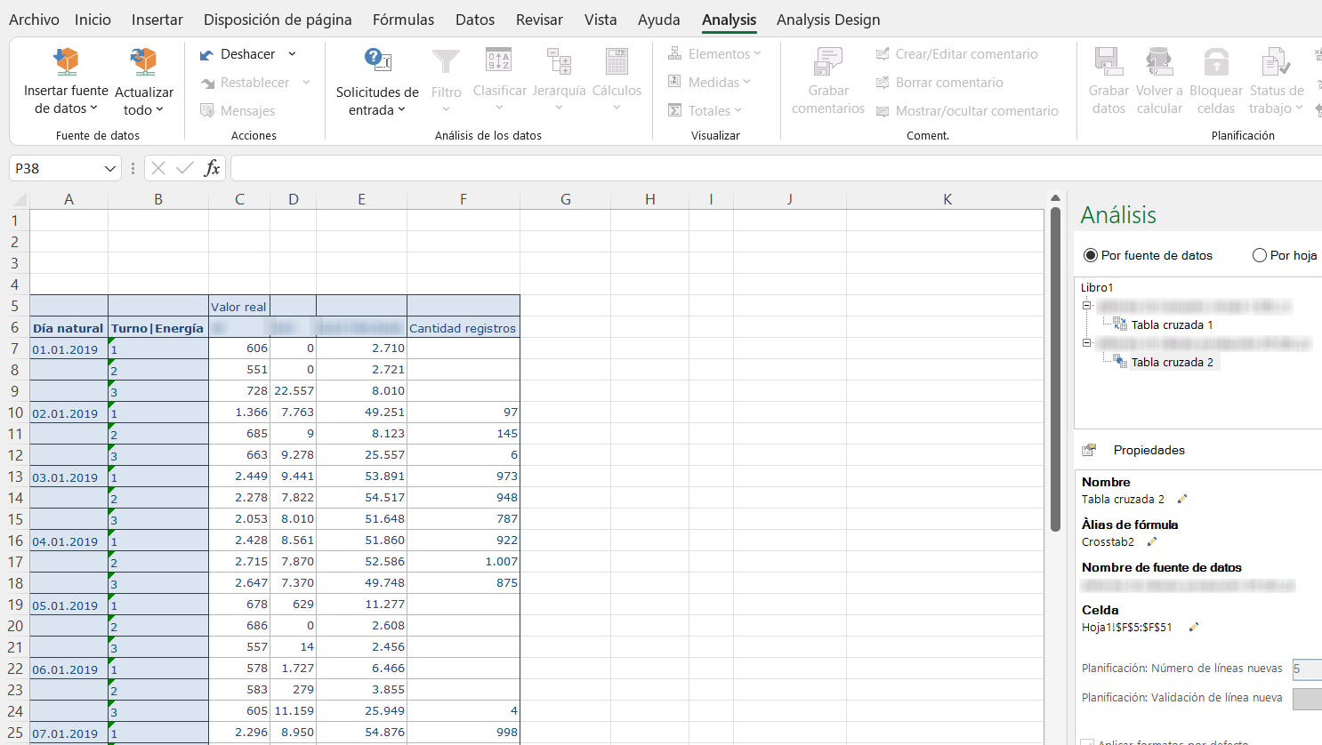Select row 13 header
1322x745 pixels.
pos(15,477)
